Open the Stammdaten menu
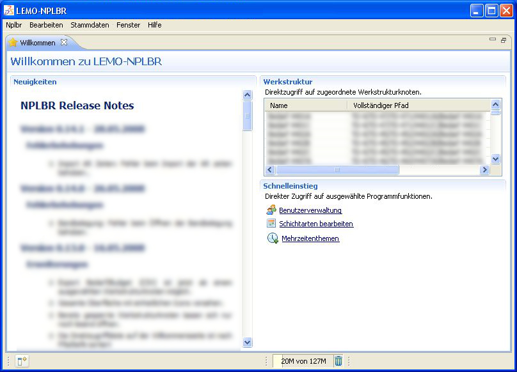This screenshot has height=372, width=517. pyautogui.click(x=90, y=25)
